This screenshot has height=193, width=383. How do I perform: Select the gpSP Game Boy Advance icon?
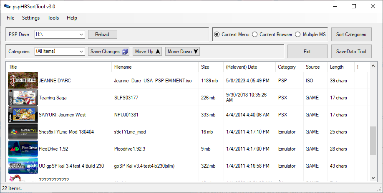(x=23, y=166)
